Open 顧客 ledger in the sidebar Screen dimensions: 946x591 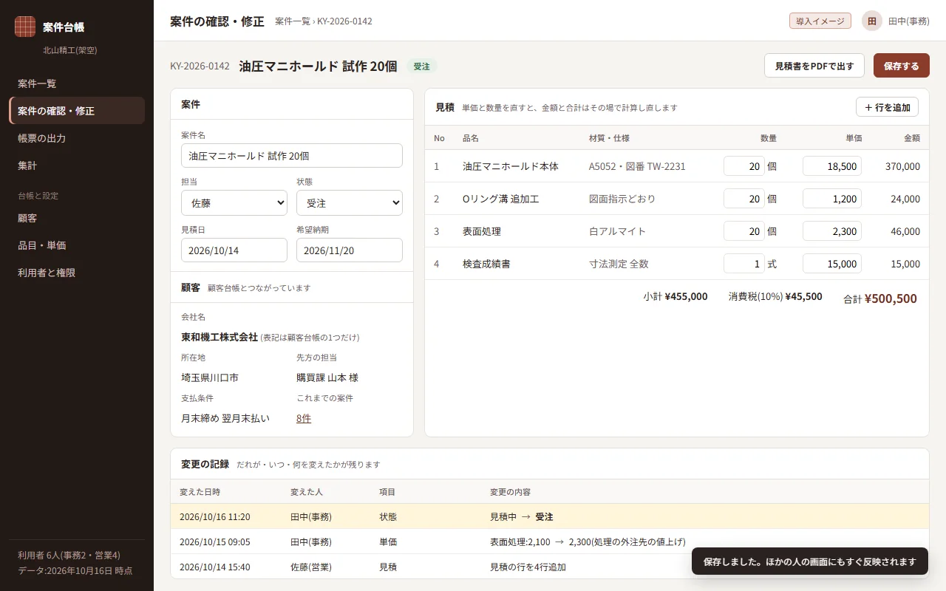[77, 218]
